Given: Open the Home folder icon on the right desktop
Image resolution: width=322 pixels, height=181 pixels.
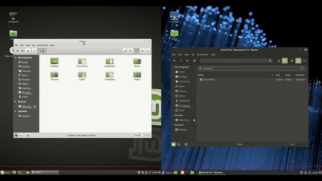Looking at the screenshot, I should pyautogui.click(x=175, y=35).
